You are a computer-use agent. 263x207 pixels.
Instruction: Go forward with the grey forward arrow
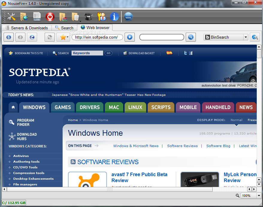click(x=20, y=37)
